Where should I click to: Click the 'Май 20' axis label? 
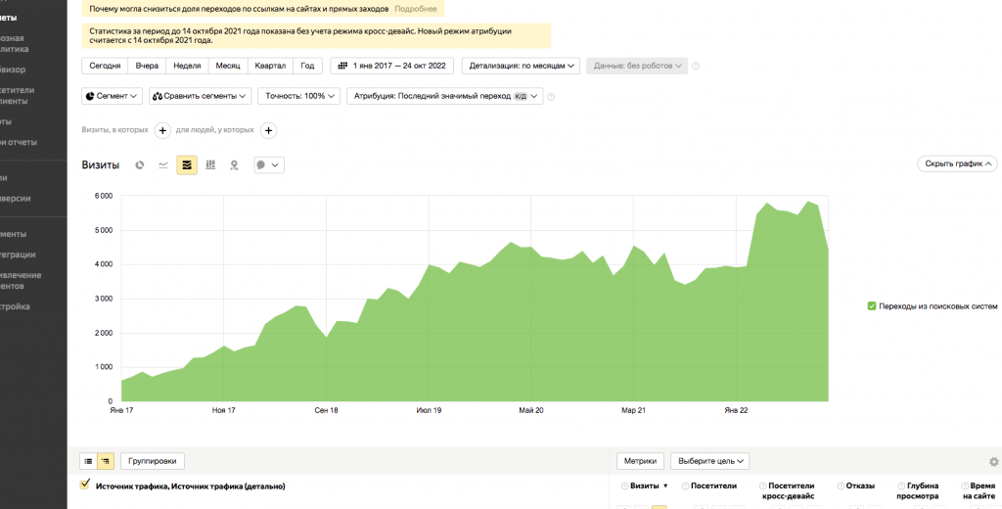point(531,410)
